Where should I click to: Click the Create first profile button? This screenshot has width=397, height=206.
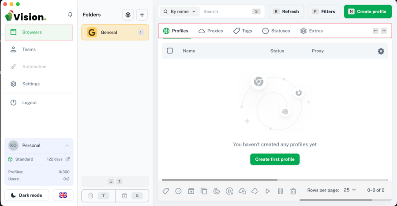275,159
